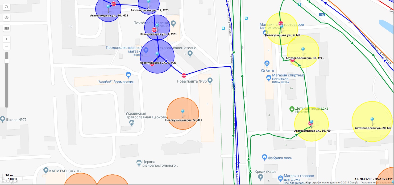Click the Украинская Православная Церковь icon
Screen dimensions: 394x185
[x=132, y=123]
